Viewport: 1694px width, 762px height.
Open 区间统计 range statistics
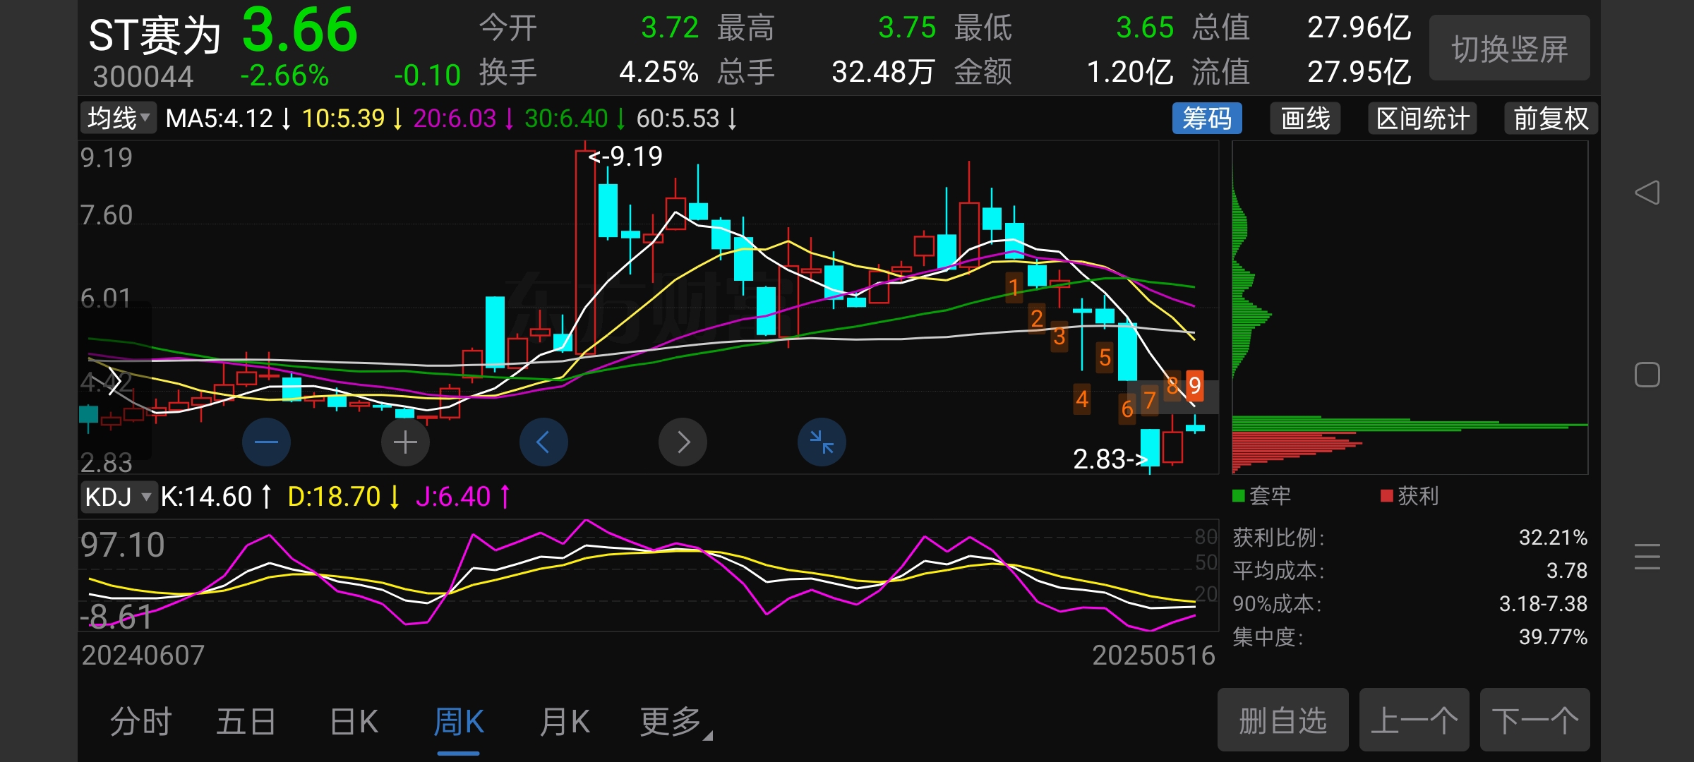[1422, 118]
